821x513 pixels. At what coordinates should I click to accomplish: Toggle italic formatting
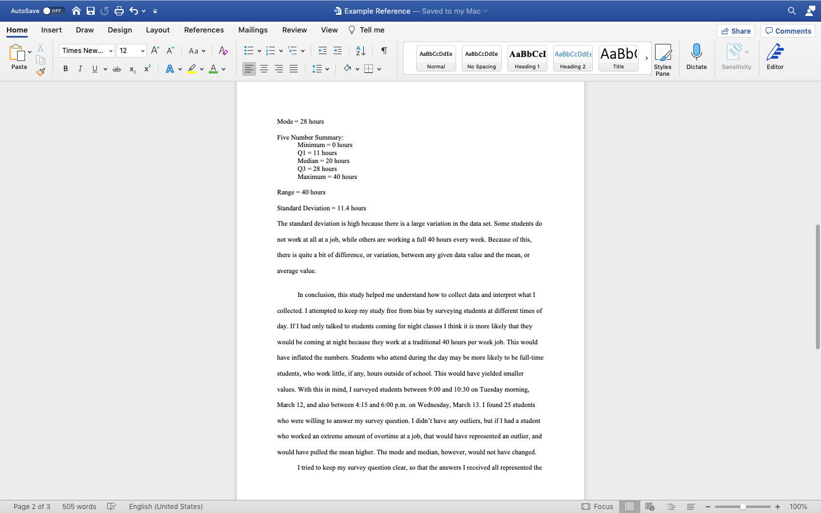click(80, 69)
